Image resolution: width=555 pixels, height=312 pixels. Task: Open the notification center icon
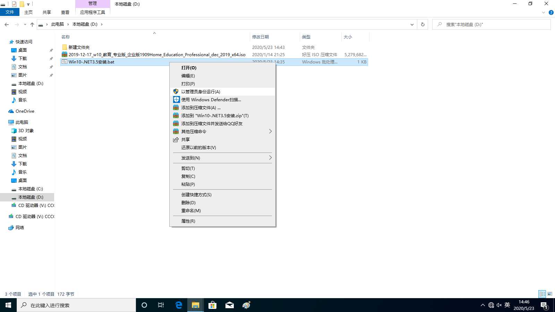pyautogui.click(x=544, y=305)
